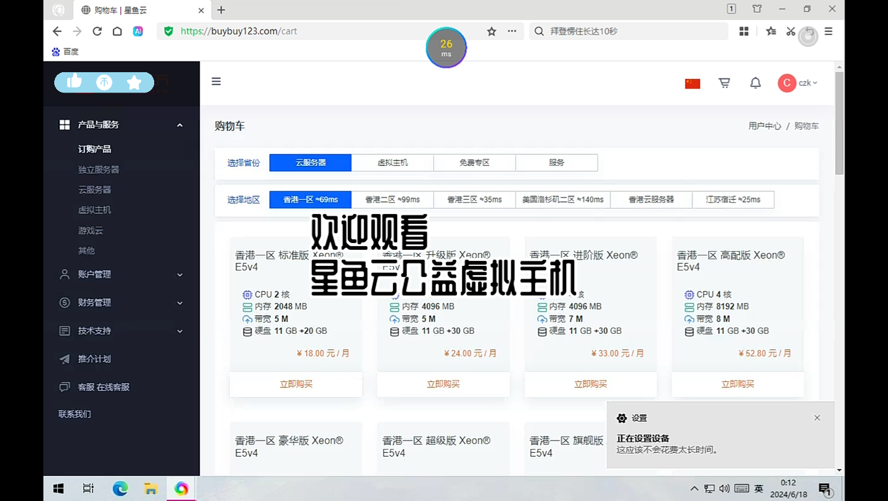Screen dimensions: 888x501
Task: Go to 用户中心 breadcrumb link
Action: [x=765, y=126]
